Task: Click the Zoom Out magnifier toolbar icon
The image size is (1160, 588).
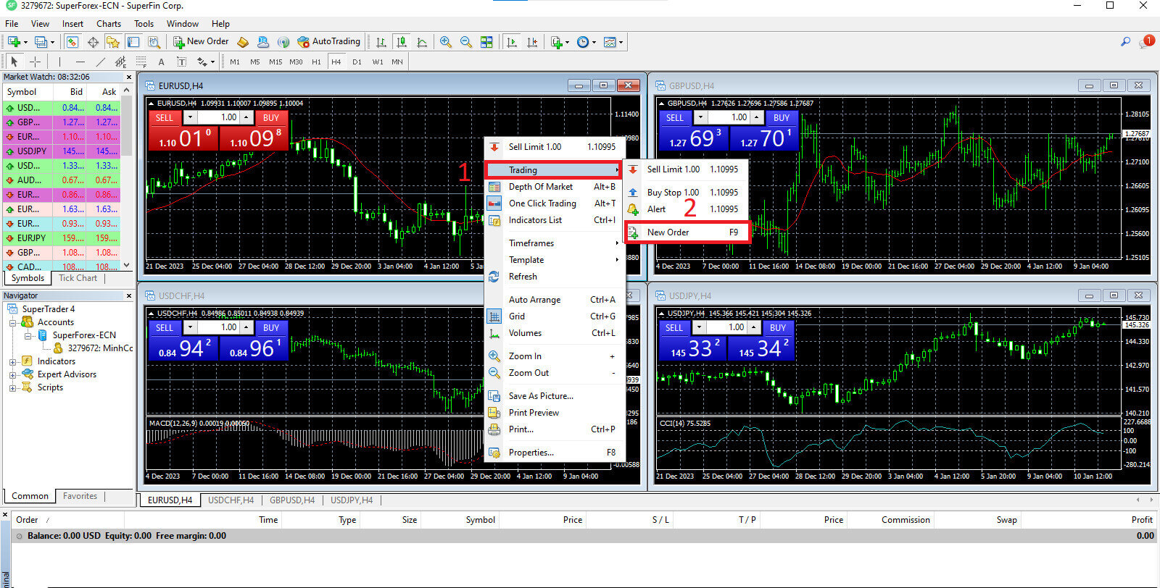Action: tap(466, 42)
